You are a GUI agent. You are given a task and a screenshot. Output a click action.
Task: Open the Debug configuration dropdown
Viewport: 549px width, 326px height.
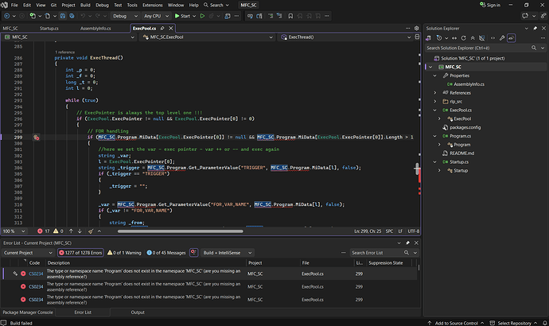(x=125, y=16)
